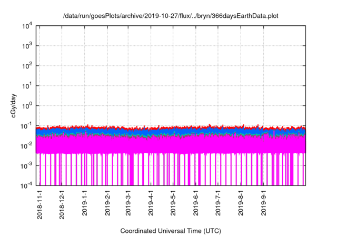The image size is (337, 236).
Task: Click the magenta data band in the plot
Action: (x=168, y=145)
